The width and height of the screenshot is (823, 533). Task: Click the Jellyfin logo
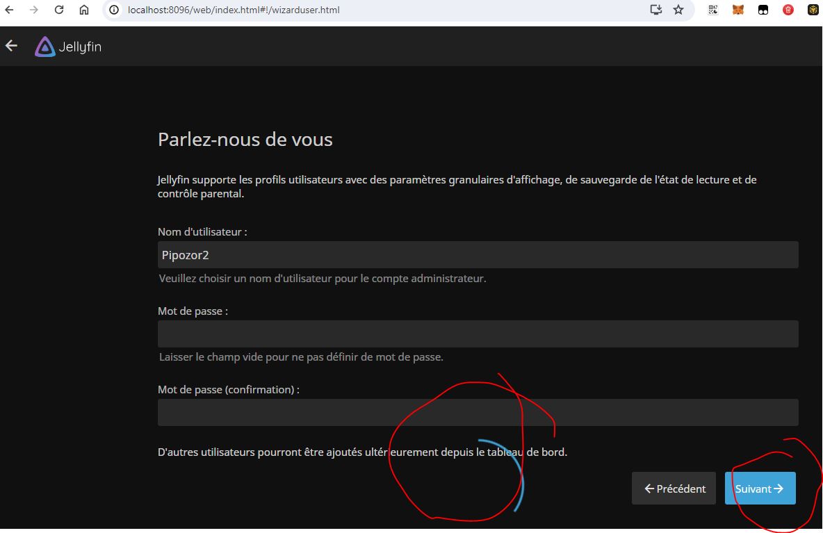[x=68, y=47]
